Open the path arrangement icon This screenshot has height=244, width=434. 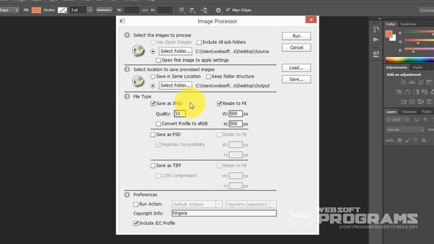tap(204, 10)
